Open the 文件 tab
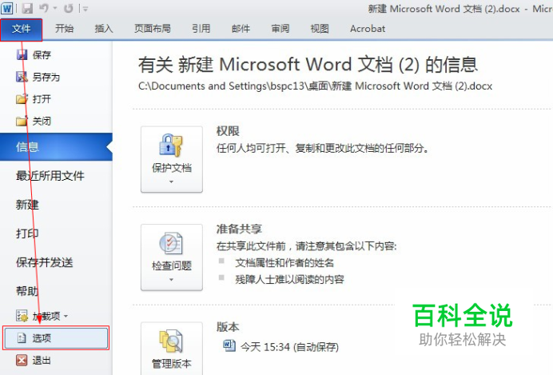Image resolution: width=553 pixels, height=375 pixels. pos(21,30)
